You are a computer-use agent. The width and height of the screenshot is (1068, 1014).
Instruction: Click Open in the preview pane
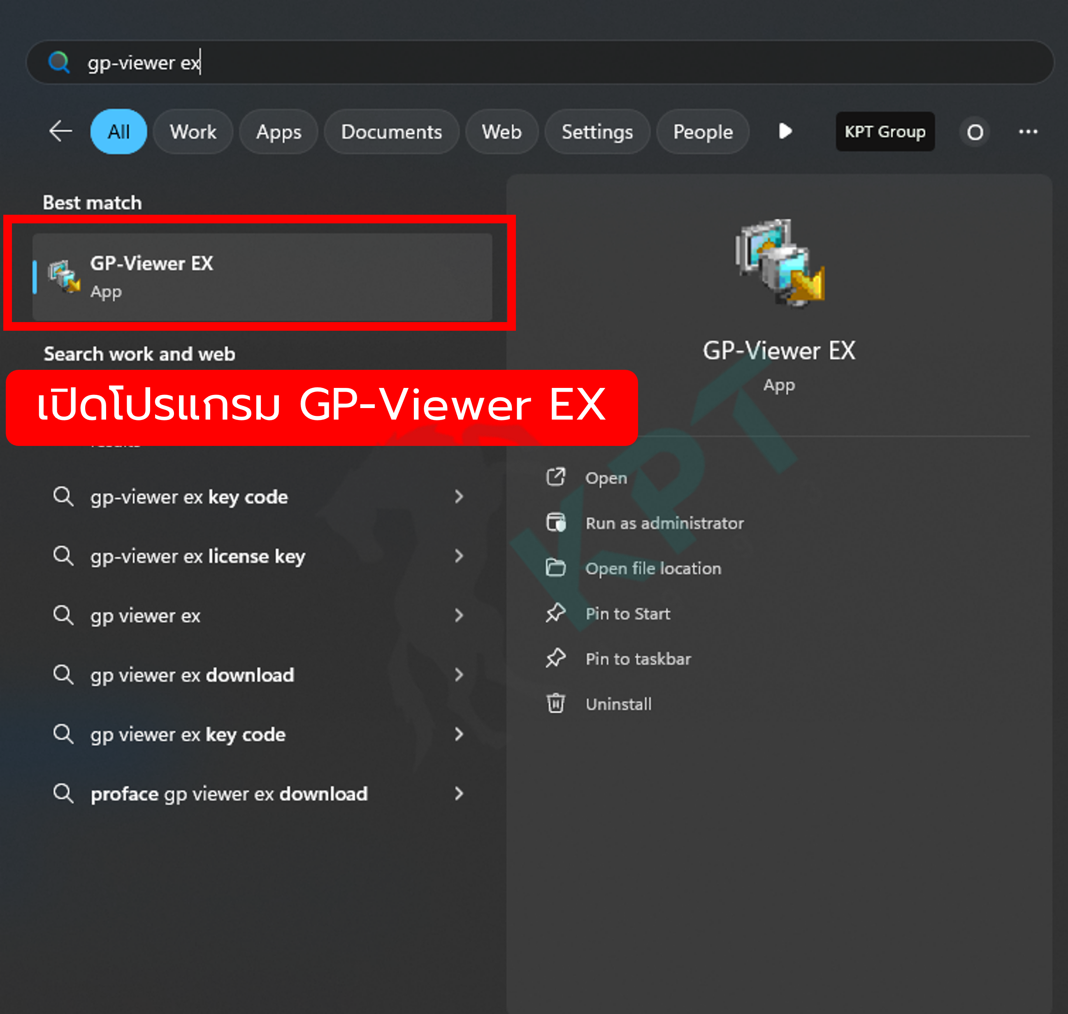(606, 478)
